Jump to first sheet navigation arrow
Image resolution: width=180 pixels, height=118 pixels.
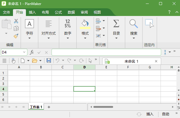click(2, 107)
